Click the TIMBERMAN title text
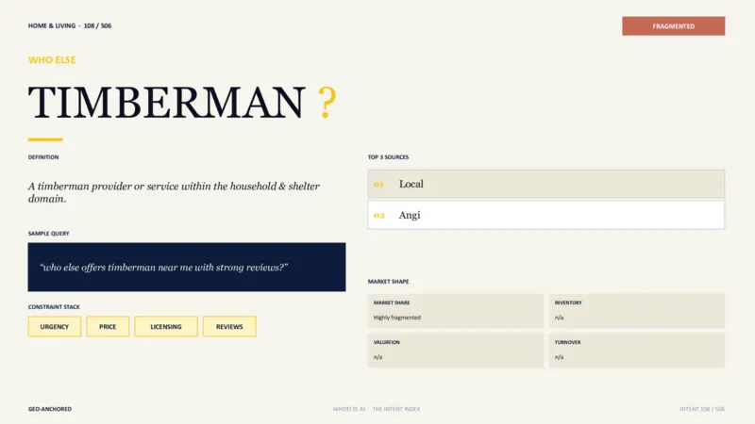755x424 pixels. click(167, 103)
